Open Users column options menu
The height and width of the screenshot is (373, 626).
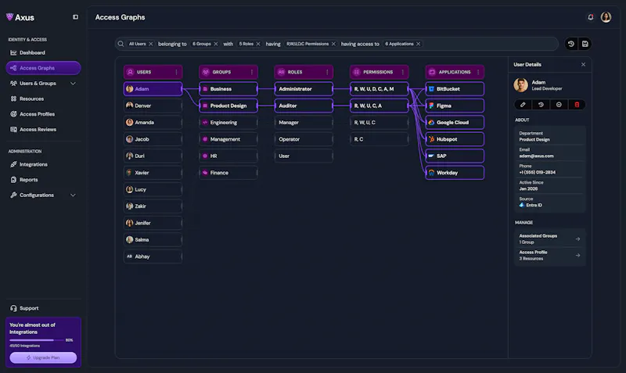click(177, 72)
